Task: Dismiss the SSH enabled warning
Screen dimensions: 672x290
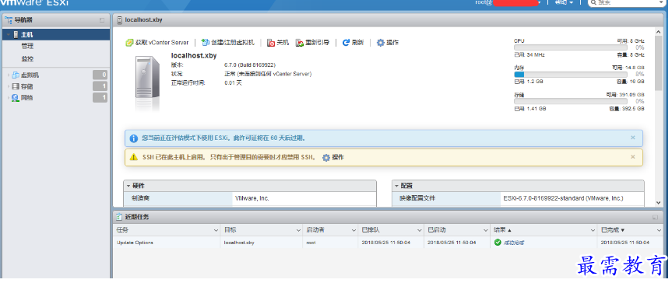Action: tap(632, 157)
